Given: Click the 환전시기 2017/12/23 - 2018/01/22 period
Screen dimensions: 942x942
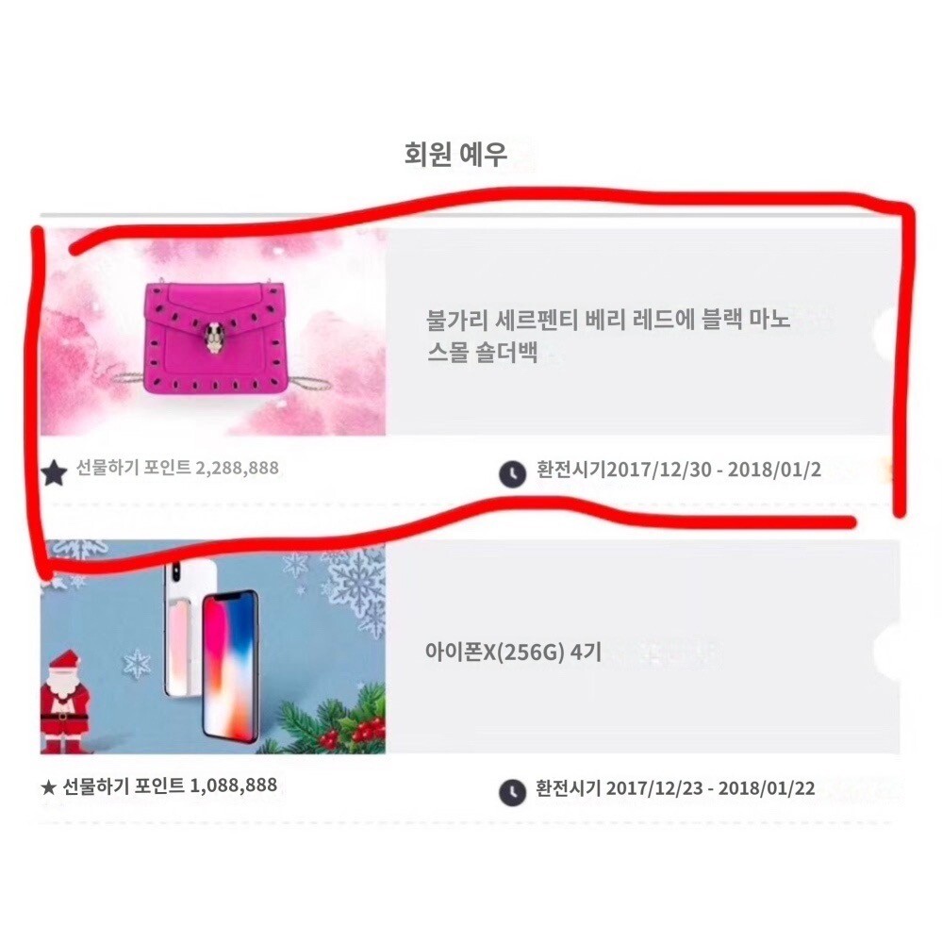Looking at the screenshot, I should (675, 788).
